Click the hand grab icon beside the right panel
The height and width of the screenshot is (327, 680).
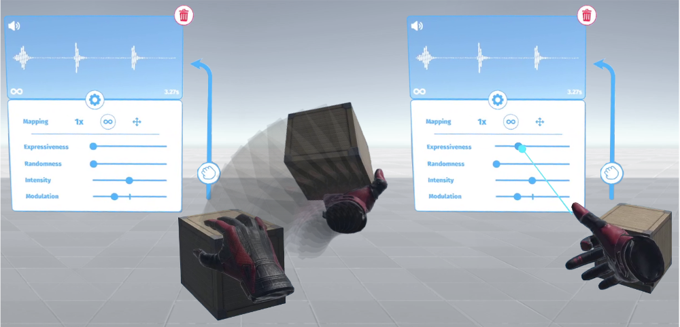(610, 172)
